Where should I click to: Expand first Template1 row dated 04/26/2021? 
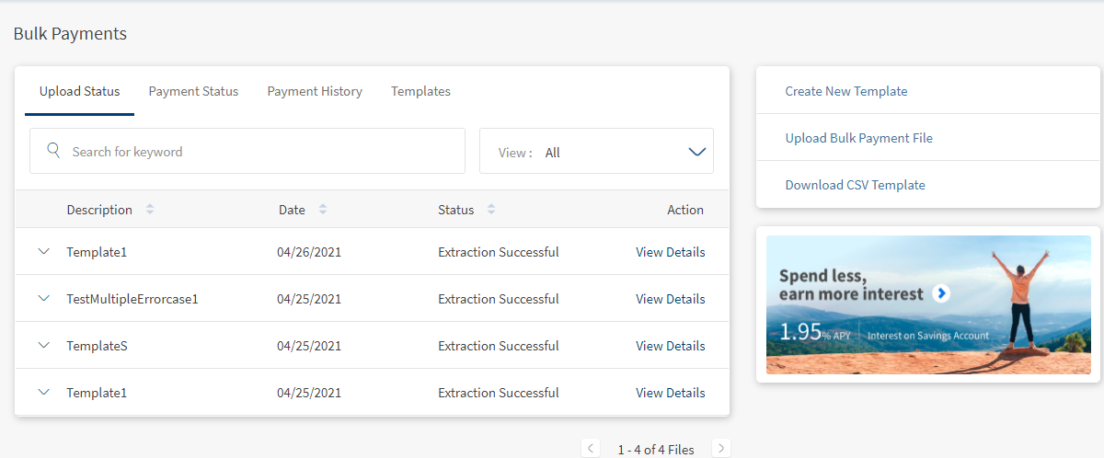pyautogui.click(x=43, y=252)
